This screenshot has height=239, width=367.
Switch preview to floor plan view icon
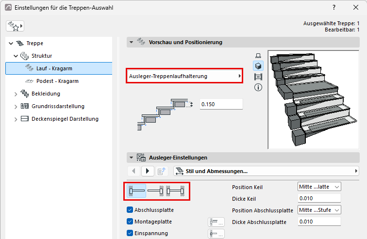(x=258, y=56)
